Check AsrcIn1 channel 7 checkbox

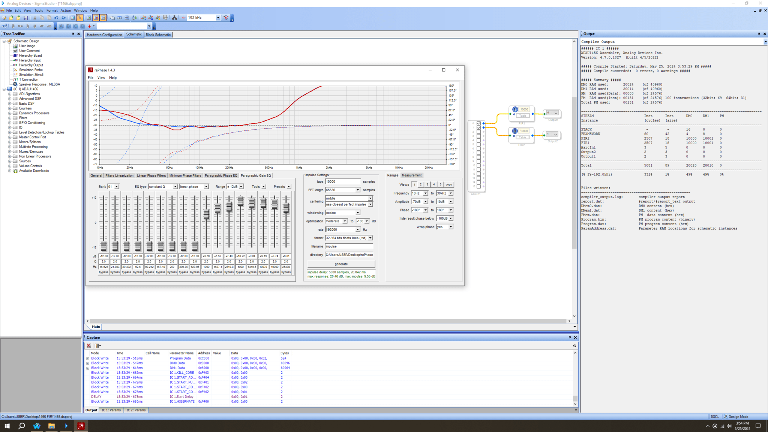tap(478, 153)
